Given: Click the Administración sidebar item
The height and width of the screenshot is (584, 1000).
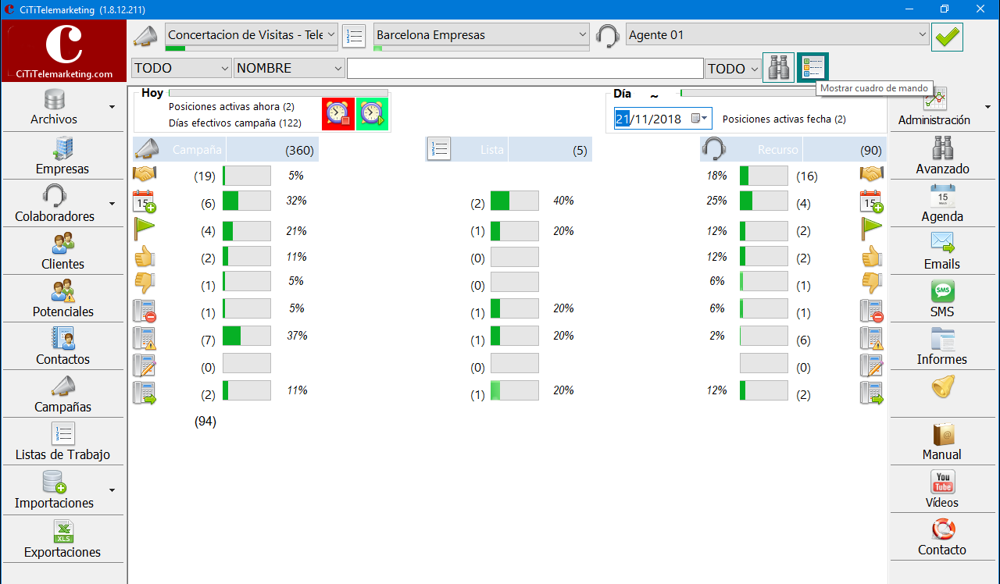Looking at the screenshot, I should (x=934, y=108).
